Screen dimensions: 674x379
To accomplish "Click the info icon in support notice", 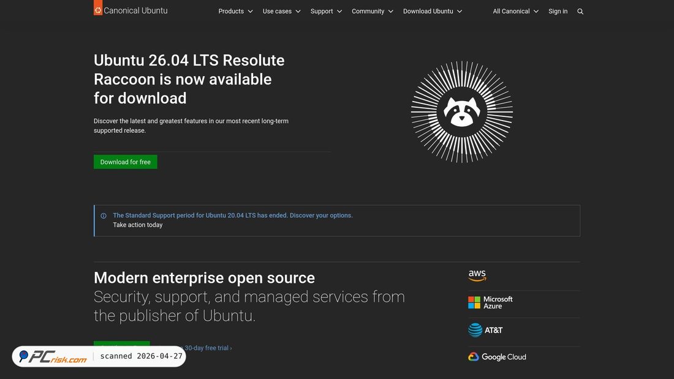I will [x=104, y=216].
